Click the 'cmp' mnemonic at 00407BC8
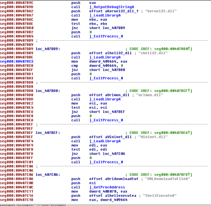The height and width of the screenshot is (206, 211). (75, 66)
